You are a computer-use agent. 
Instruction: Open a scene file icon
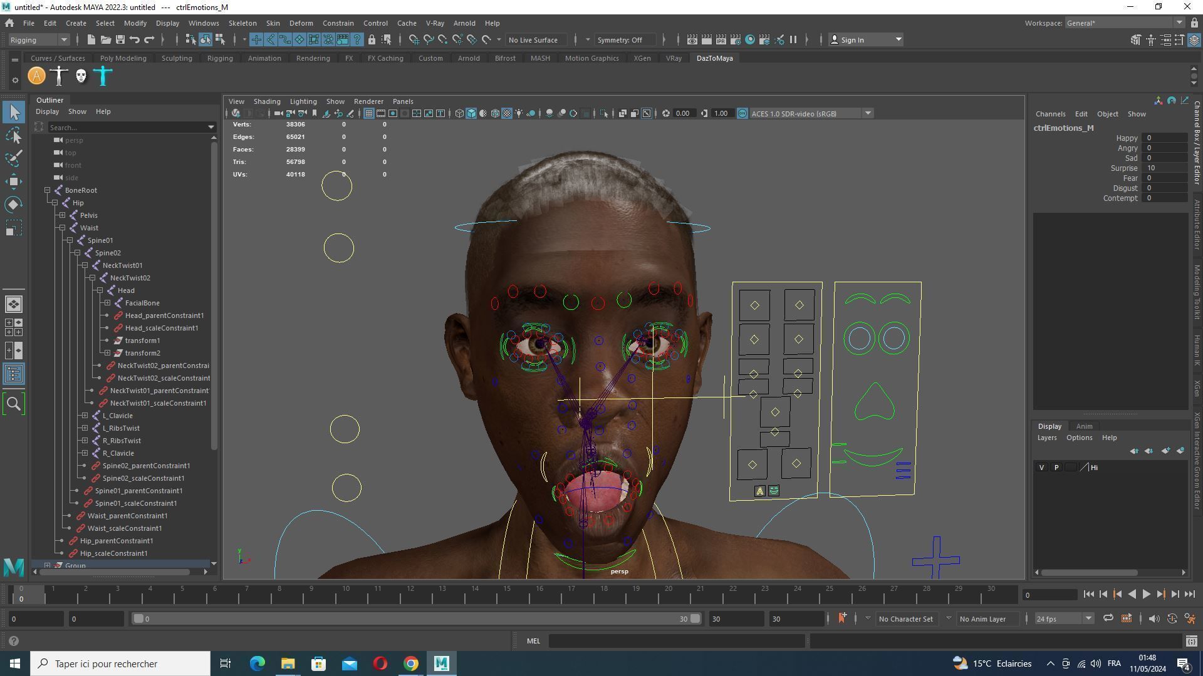pyautogui.click(x=105, y=40)
